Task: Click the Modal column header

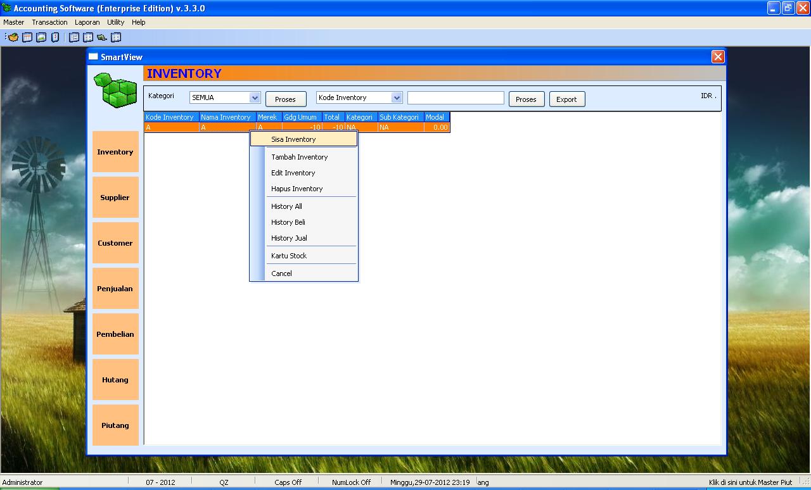Action: tap(437, 117)
